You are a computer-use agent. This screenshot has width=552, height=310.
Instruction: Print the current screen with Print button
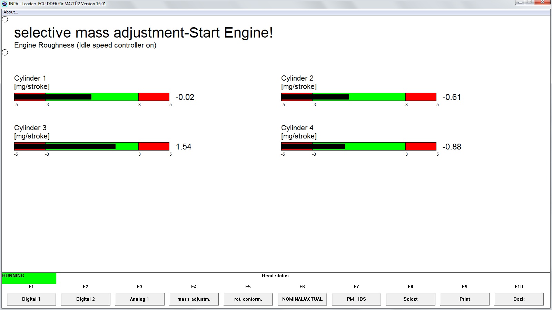click(x=465, y=299)
